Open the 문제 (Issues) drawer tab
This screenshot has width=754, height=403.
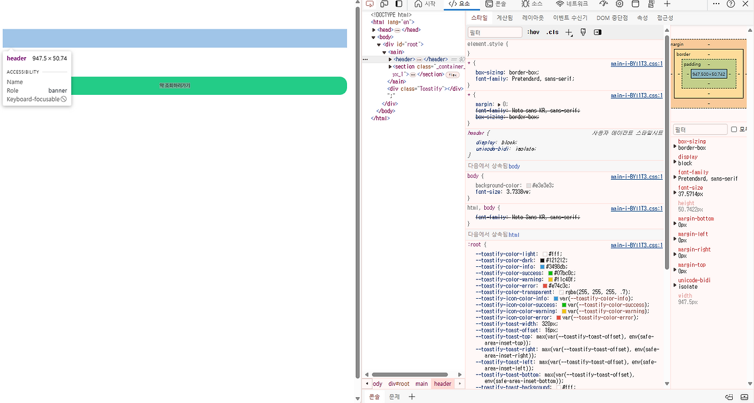(x=394, y=397)
